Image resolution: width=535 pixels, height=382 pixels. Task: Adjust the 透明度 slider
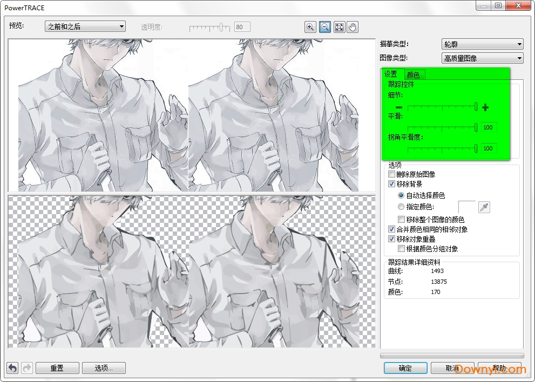pyautogui.click(x=221, y=26)
